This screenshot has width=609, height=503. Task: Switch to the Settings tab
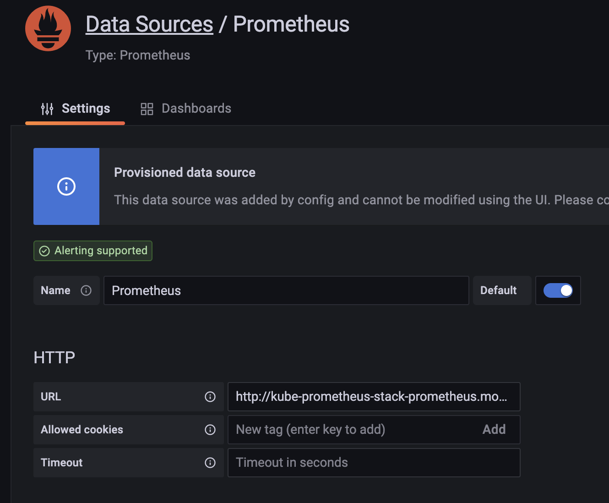coord(75,109)
